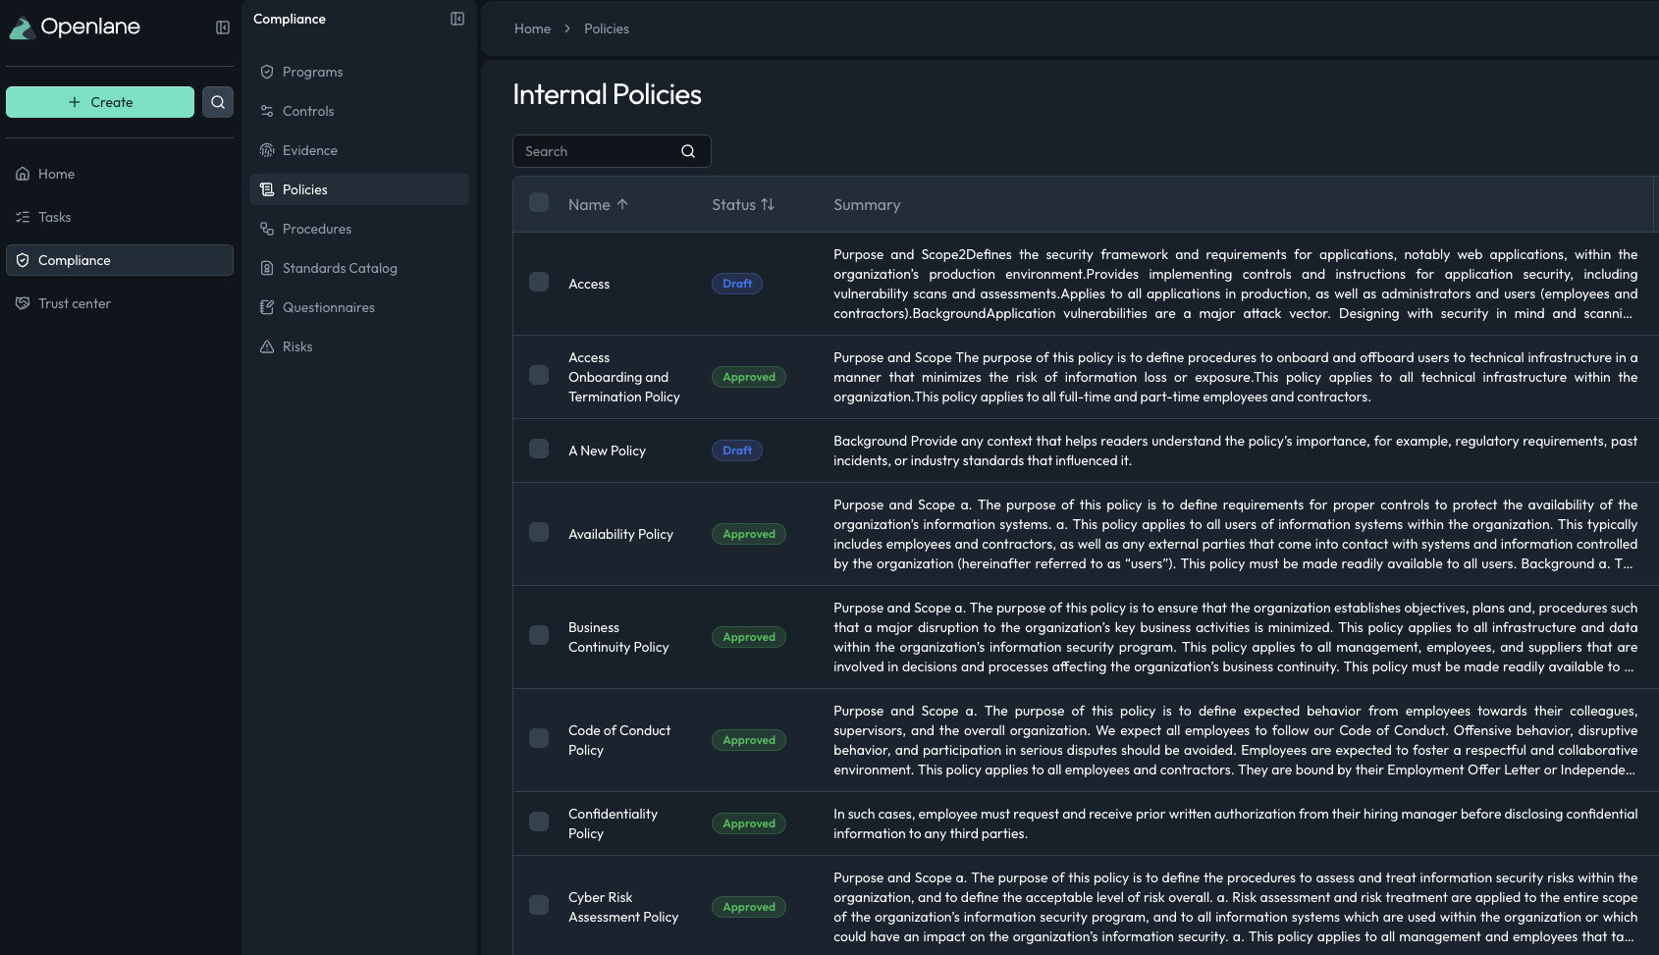This screenshot has height=955, width=1659.
Task: Collapse the Compliance submenu panel icon
Action: [x=457, y=19]
